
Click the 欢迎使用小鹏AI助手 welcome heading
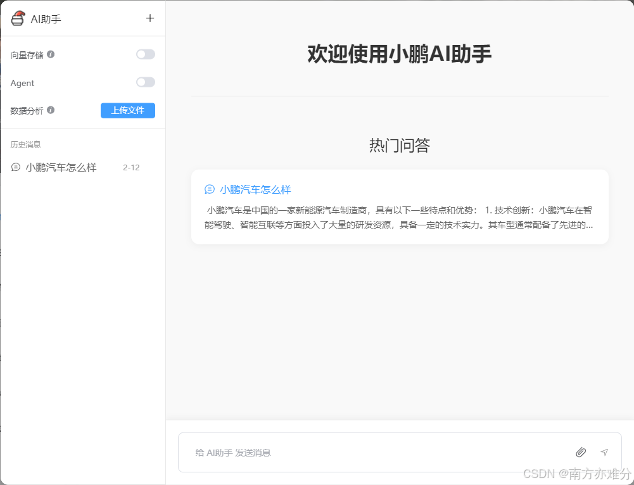pyautogui.click(x=400, y=54)
